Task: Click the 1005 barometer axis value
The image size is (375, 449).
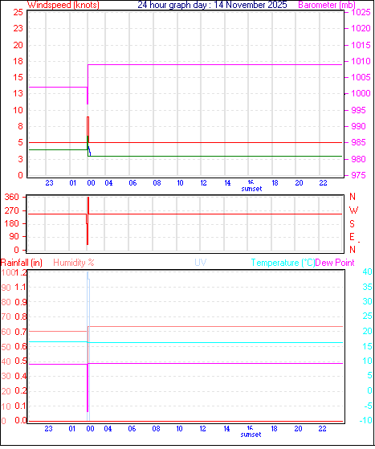Action: (x=361, y=77)
